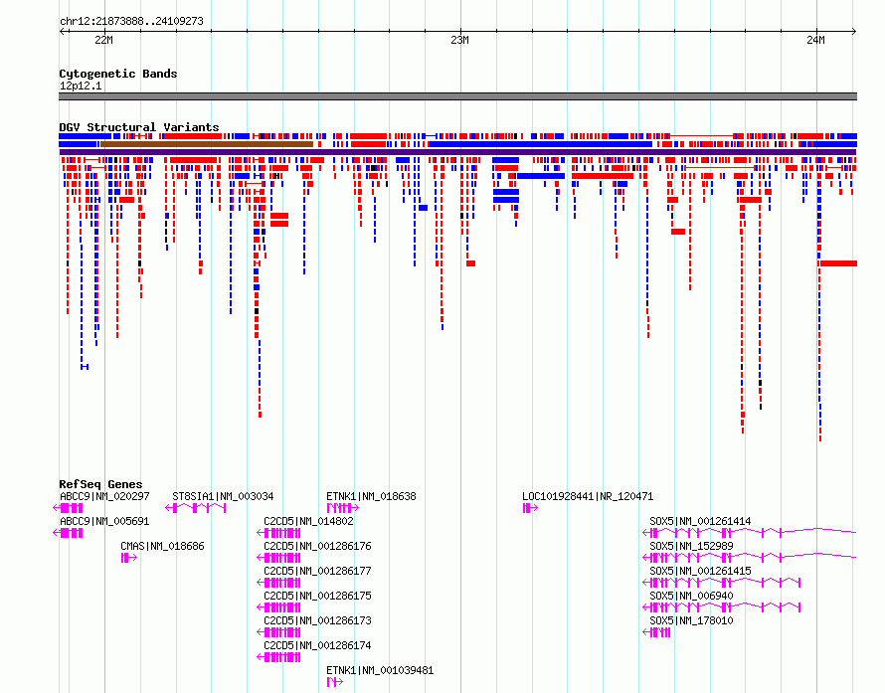Click the C2CD5 NM_014802 gene glyph
Viewport: 885px width, 693px height.
pos(278,533)
